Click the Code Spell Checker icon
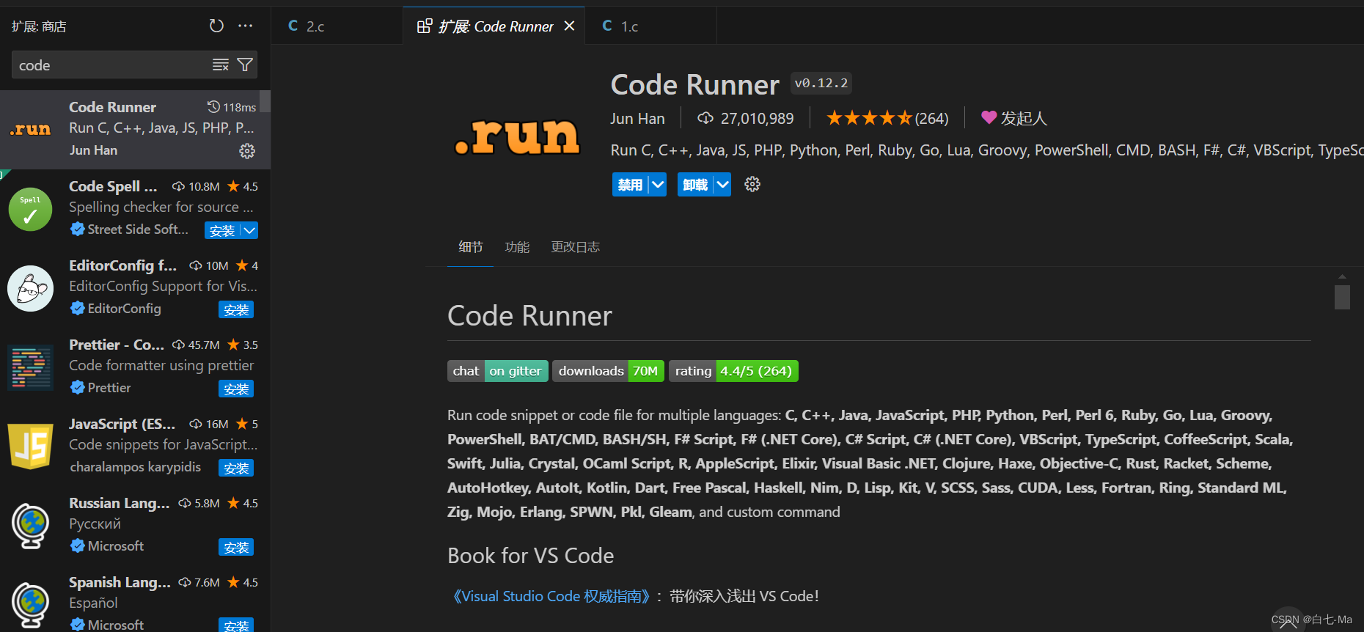The width and height of the screenshot is (1364, 632). [x=30, y=209]
